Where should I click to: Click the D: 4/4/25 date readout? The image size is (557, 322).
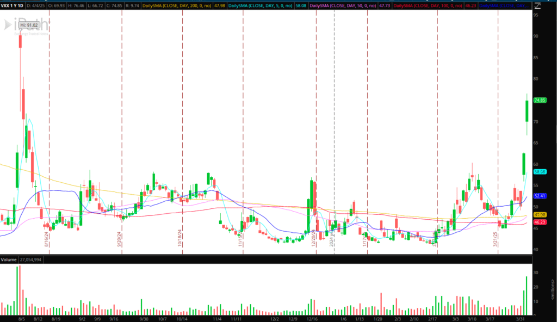click(36, 5)
